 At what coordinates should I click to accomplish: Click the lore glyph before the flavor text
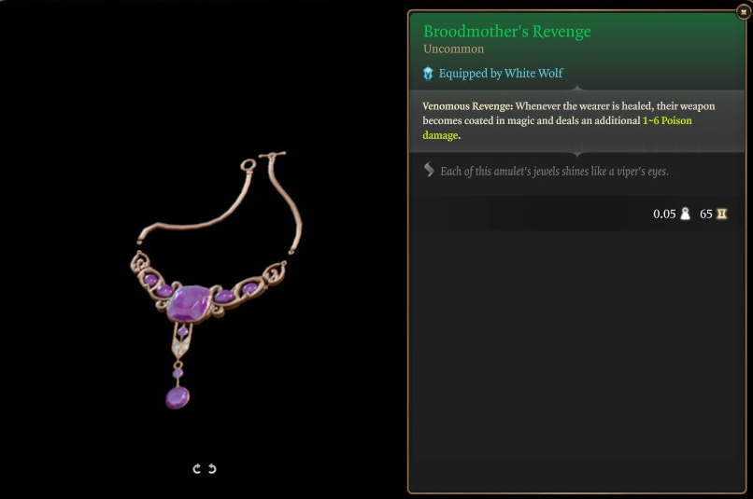click(429, 170)
